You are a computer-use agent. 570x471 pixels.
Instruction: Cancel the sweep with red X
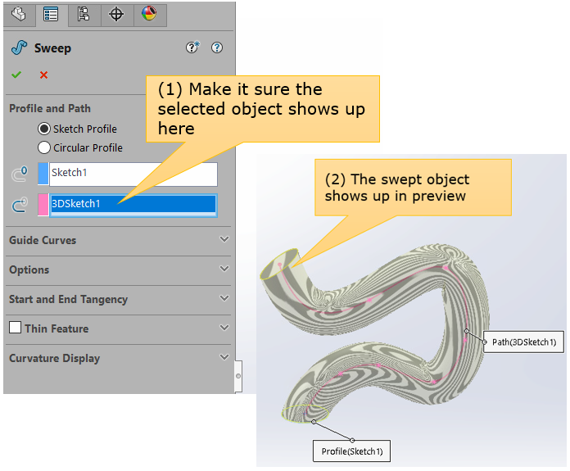click(43, 75)
